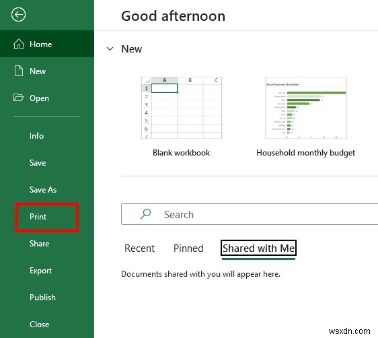
Task: Open the Export option
Action: click(x=40, y=271)
